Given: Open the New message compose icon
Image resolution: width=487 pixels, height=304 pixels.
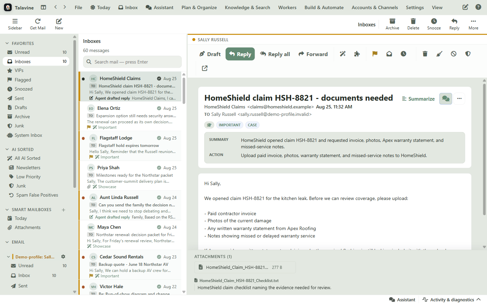Looking at the screenshot, I should pos(59,21).
